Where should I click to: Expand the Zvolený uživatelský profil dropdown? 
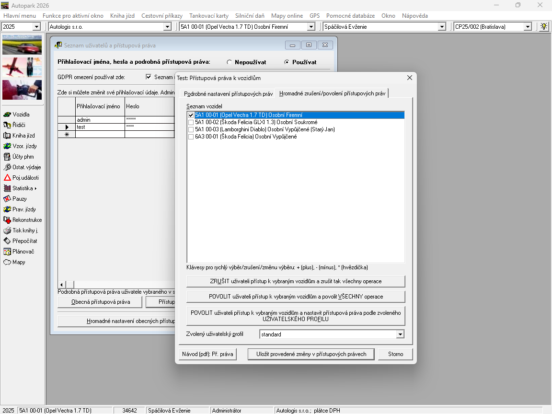click(x=400, y=334)
